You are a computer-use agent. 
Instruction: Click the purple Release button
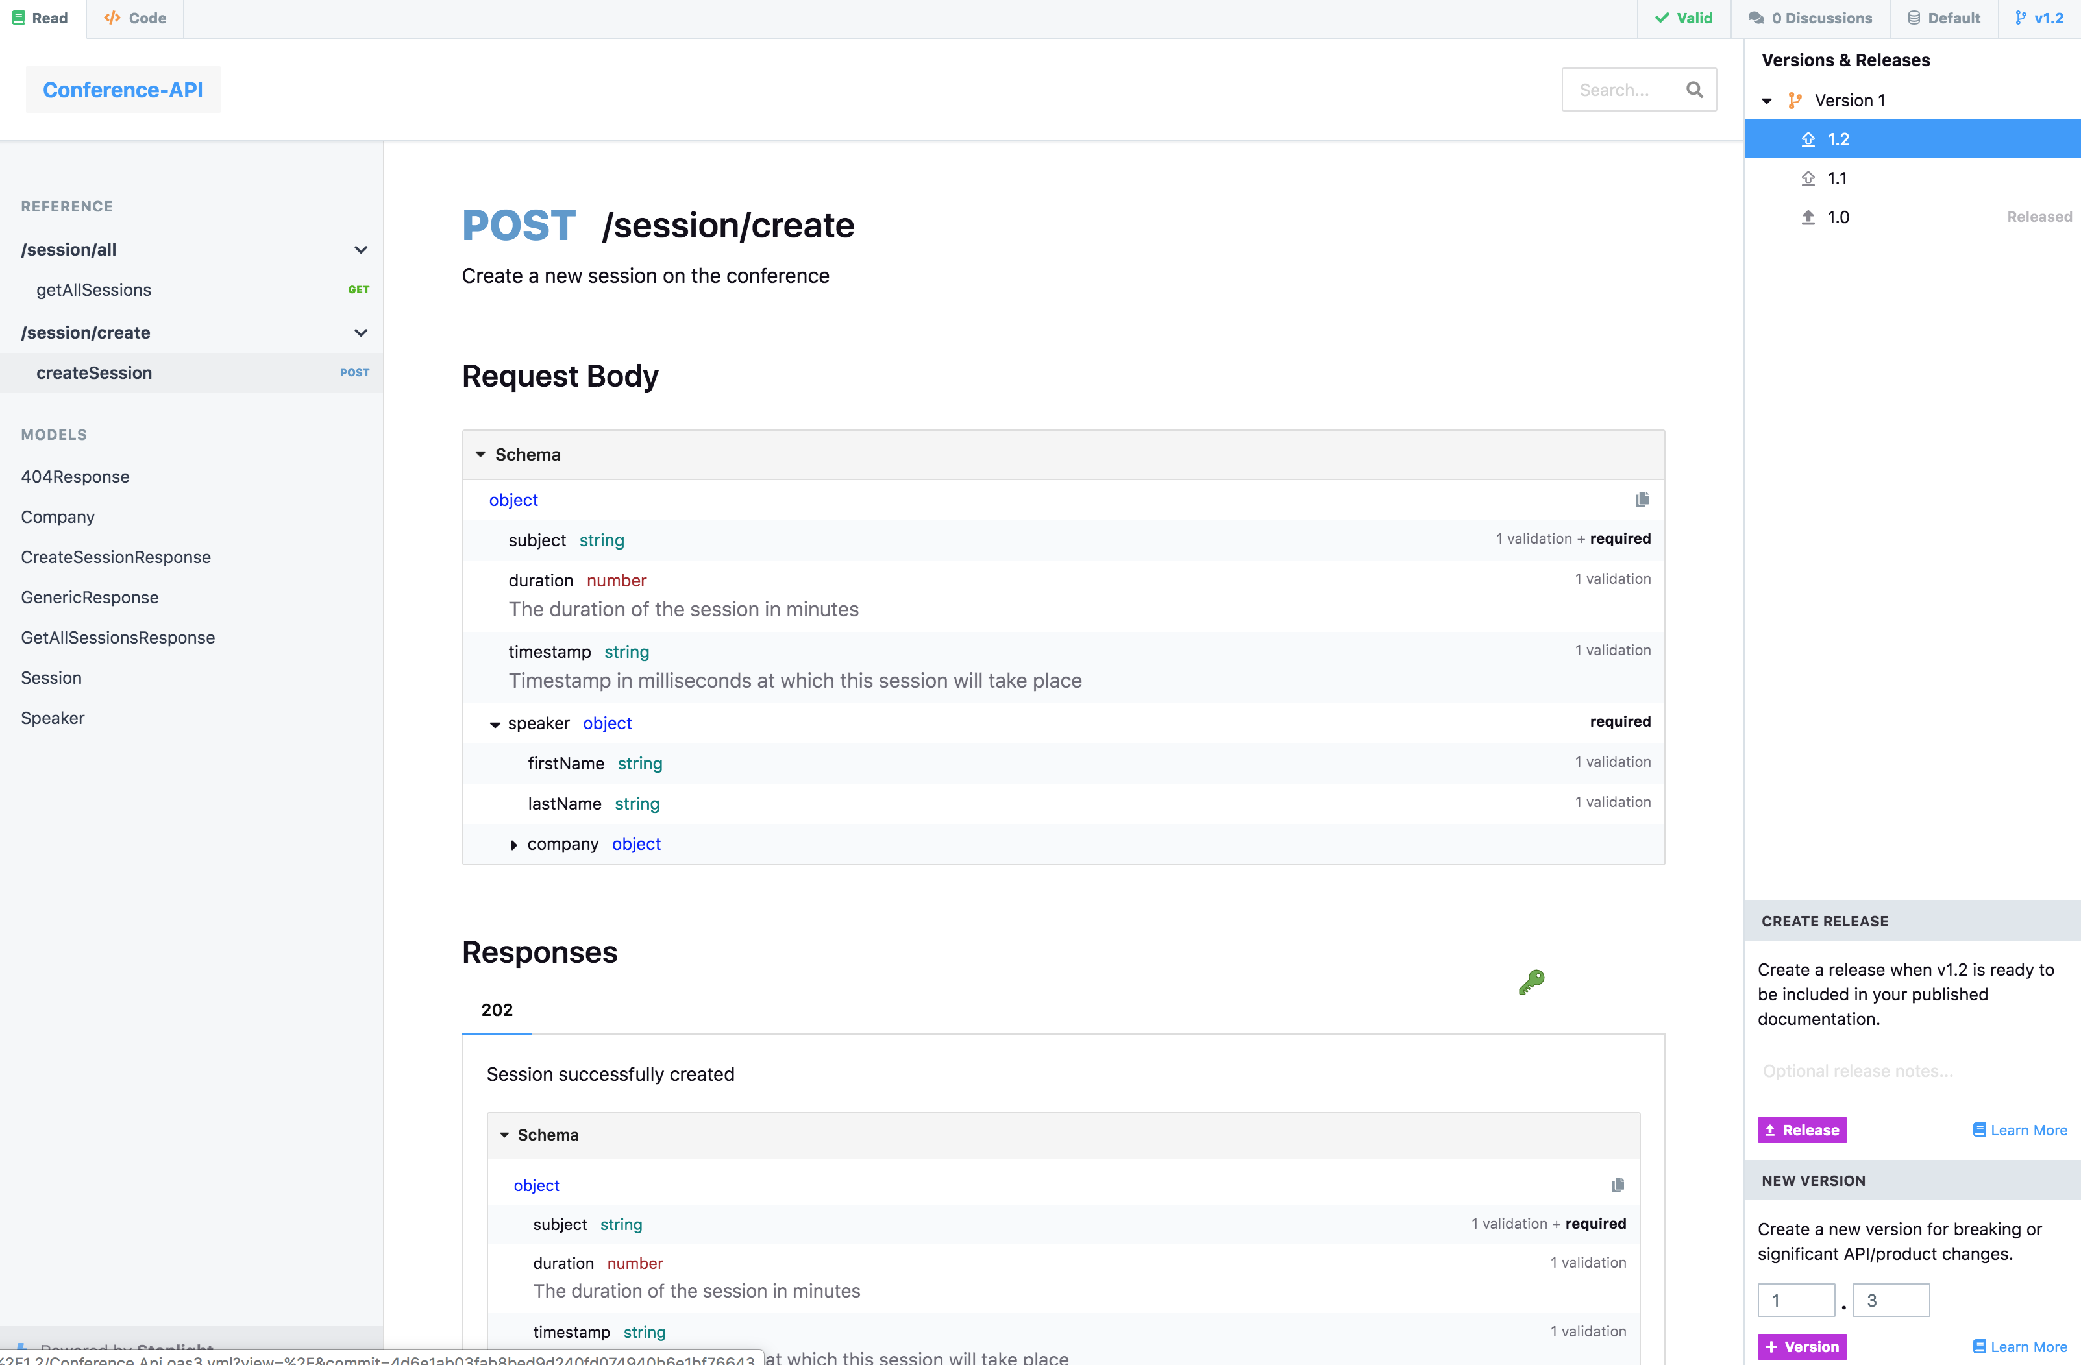pyautogui.click(x=1802, y=1130)
